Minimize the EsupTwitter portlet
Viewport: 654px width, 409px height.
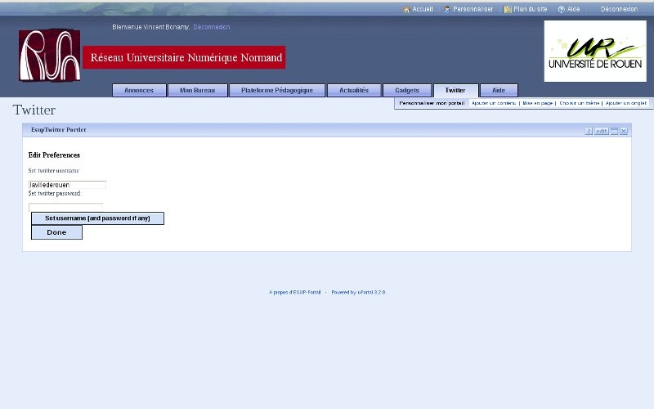point(614,131)
